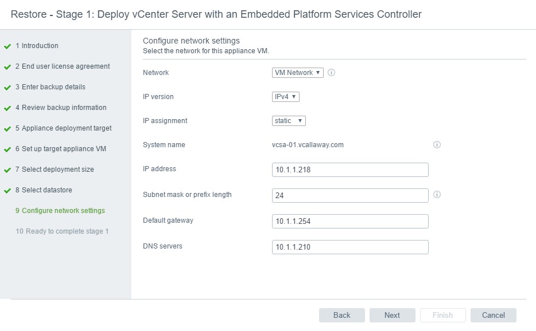The height and width of the screenshot is (331, 536).
Task: Jump to step 8 Select datastore
Action: [44, 190]
